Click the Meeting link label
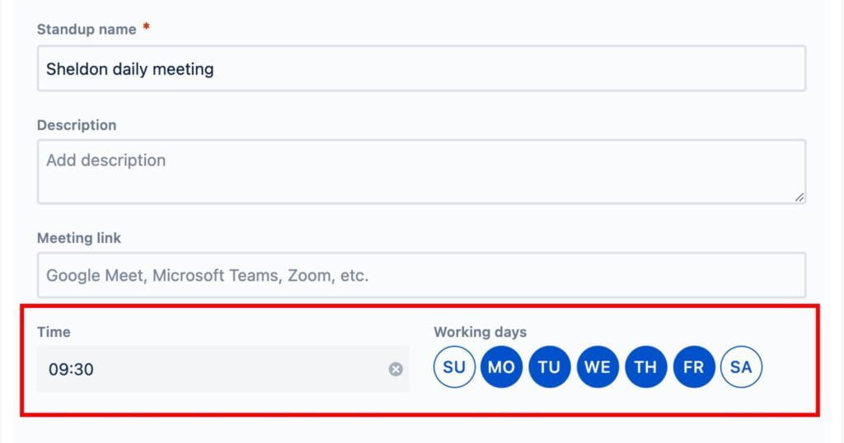Screen dimensions: 844x443 point(79,238)
